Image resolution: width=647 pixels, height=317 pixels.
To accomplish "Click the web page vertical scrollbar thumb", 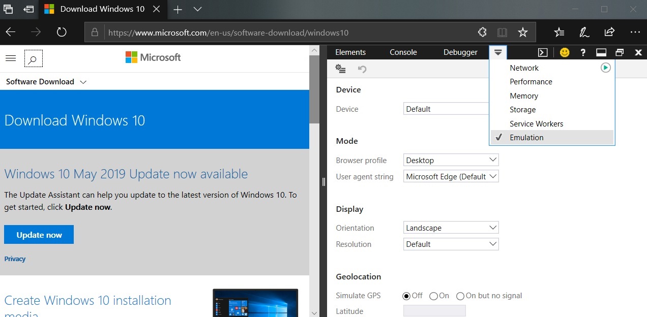I will point(314,88).
